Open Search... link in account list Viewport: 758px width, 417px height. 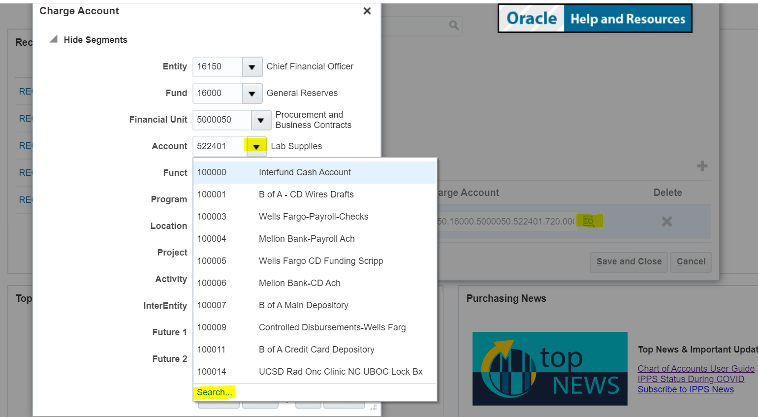pos(214,392)
